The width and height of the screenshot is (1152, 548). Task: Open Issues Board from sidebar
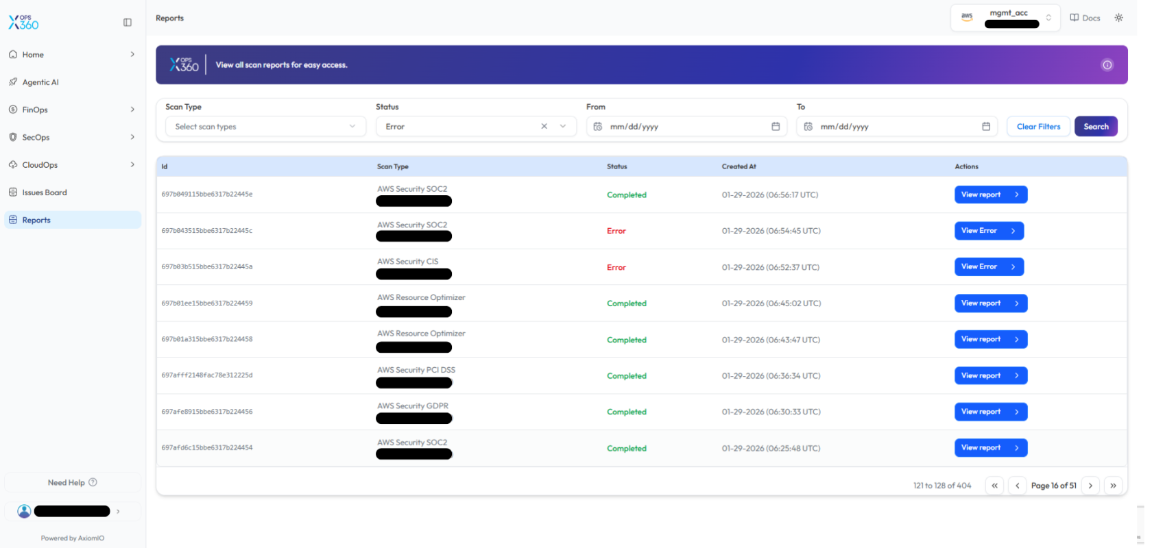[45, 192]
